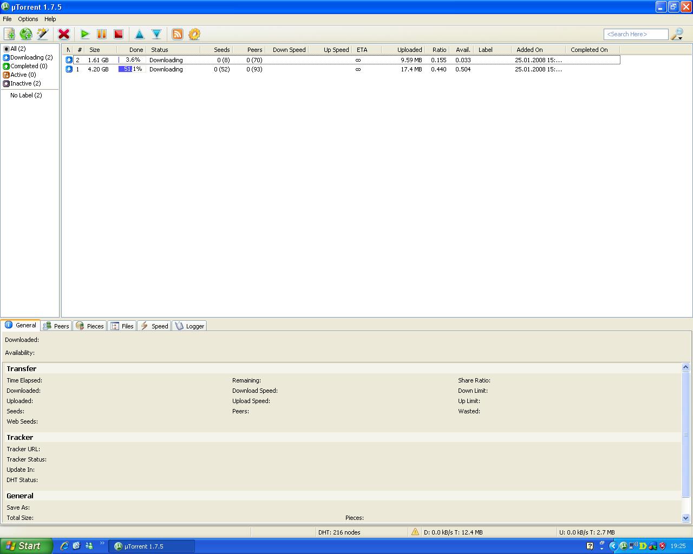
Task: Select the No Label (2) entry
Action: point(26,95)
